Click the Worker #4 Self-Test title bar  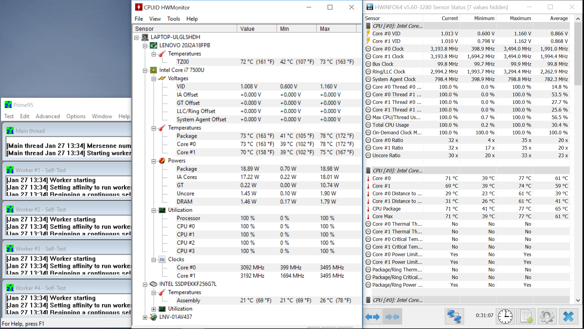click(x=67, y=288)
